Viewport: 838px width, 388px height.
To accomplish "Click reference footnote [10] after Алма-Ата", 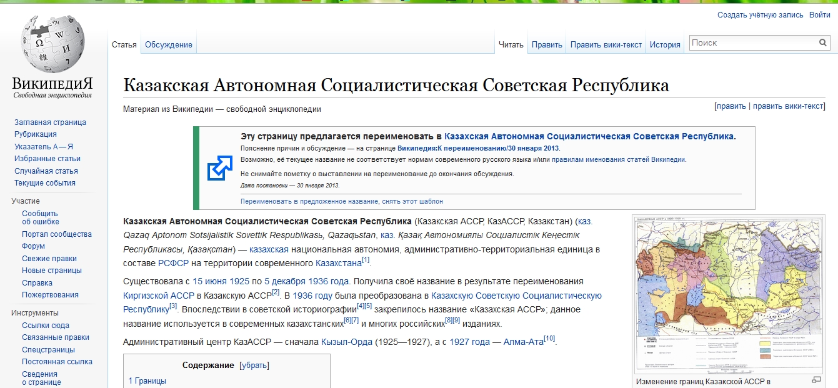I will click(549, 339).
